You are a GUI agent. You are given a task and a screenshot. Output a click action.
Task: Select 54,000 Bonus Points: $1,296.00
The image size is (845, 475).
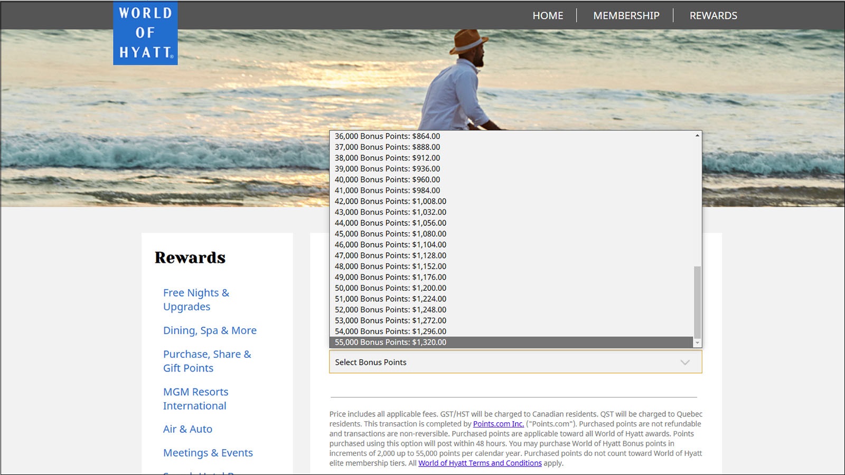511,331
